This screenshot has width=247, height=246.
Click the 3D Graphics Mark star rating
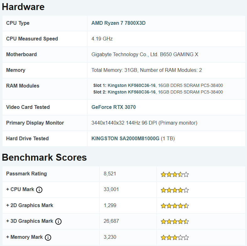pos(175,222)
